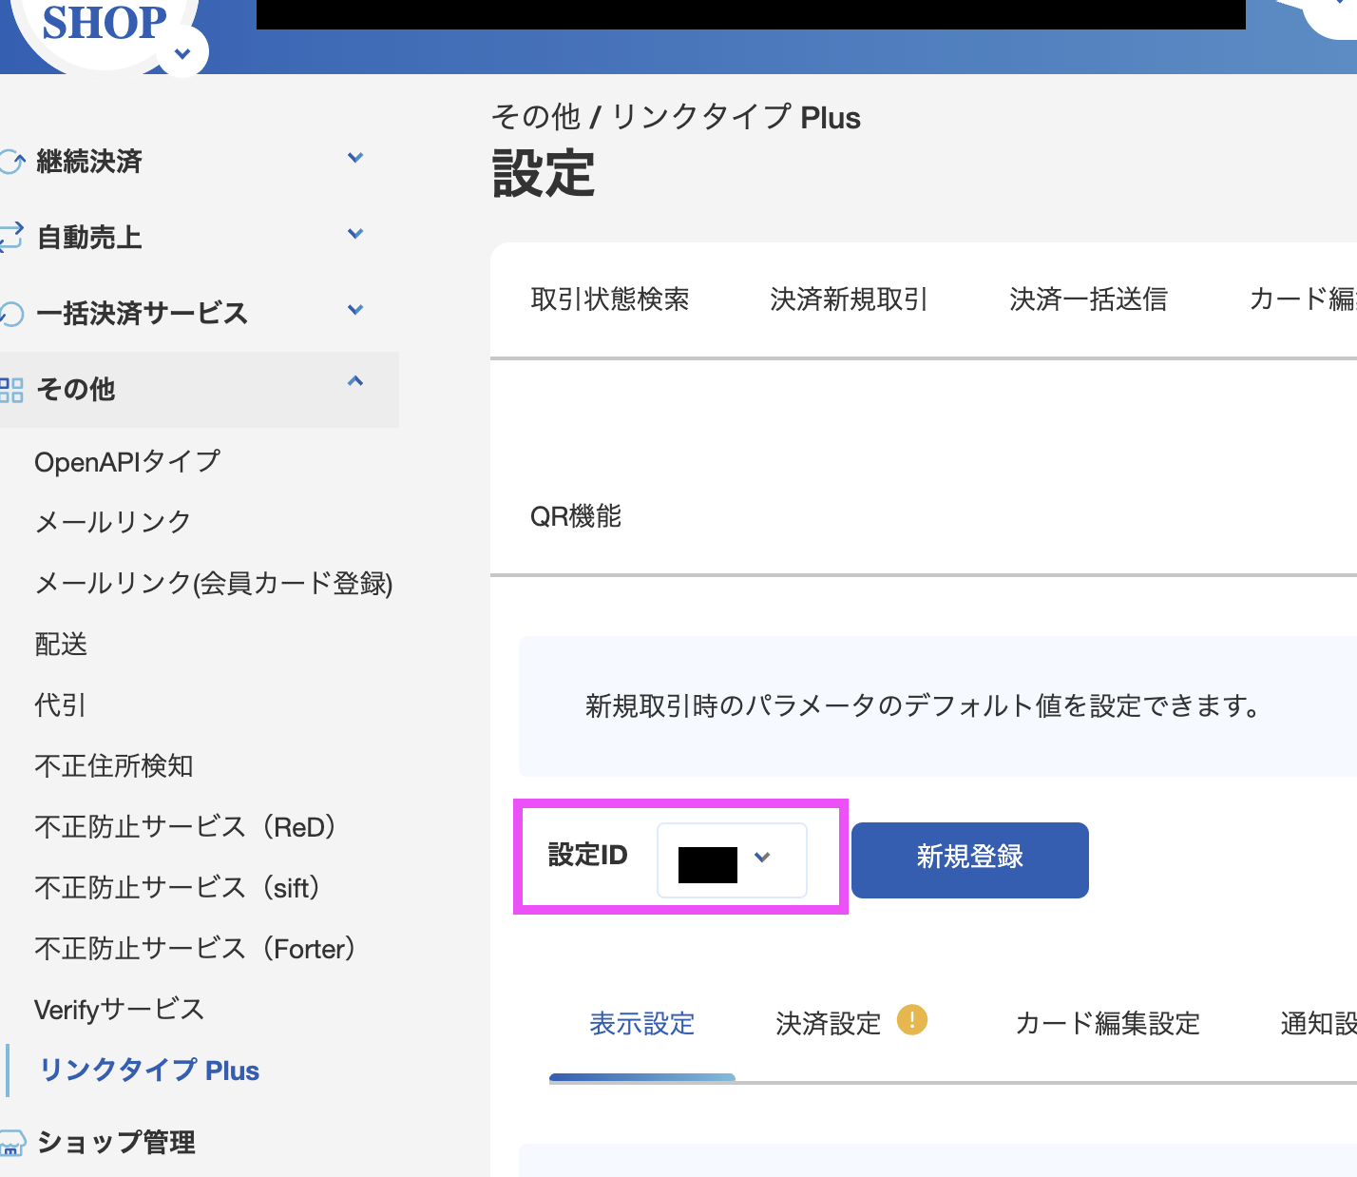Switch to the 決済設定 tab
1357x1177 pixels.
(828, 1024)
